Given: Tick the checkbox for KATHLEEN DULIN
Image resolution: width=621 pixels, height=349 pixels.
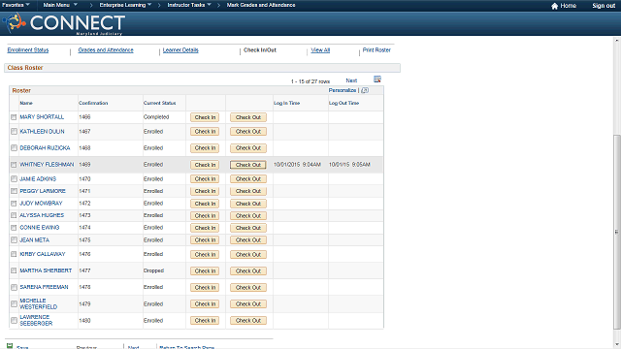Looking at the screenshot, I should click(14, 132).
